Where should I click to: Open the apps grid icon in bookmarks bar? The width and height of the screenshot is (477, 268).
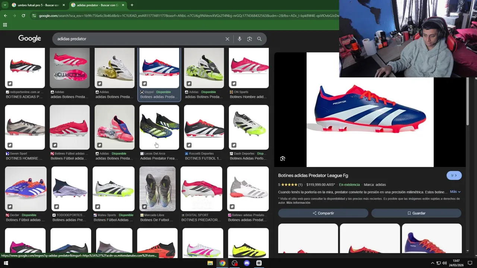5,25
